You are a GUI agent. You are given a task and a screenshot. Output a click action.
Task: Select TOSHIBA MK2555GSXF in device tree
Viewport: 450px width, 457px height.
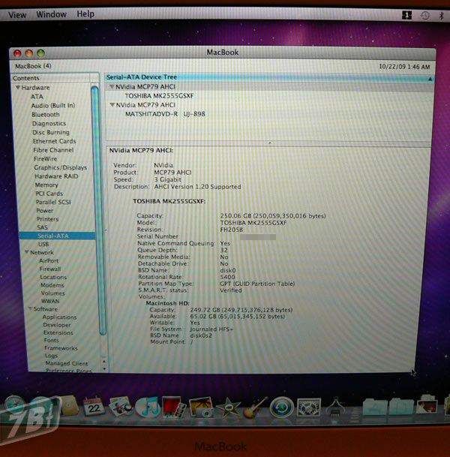coord(159,96)
